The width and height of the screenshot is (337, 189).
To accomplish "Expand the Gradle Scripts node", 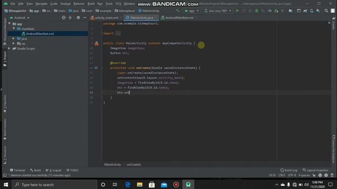I will (9, 48).
